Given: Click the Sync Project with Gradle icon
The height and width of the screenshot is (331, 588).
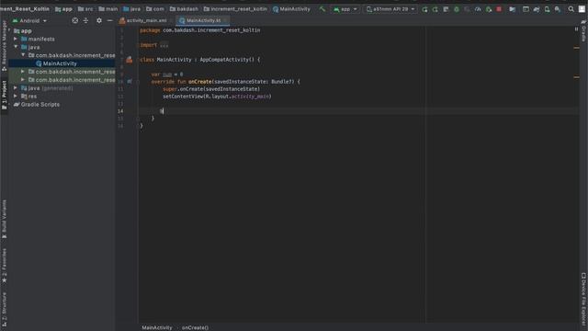Looking at the screenshot, I should [x=537, y=9].
